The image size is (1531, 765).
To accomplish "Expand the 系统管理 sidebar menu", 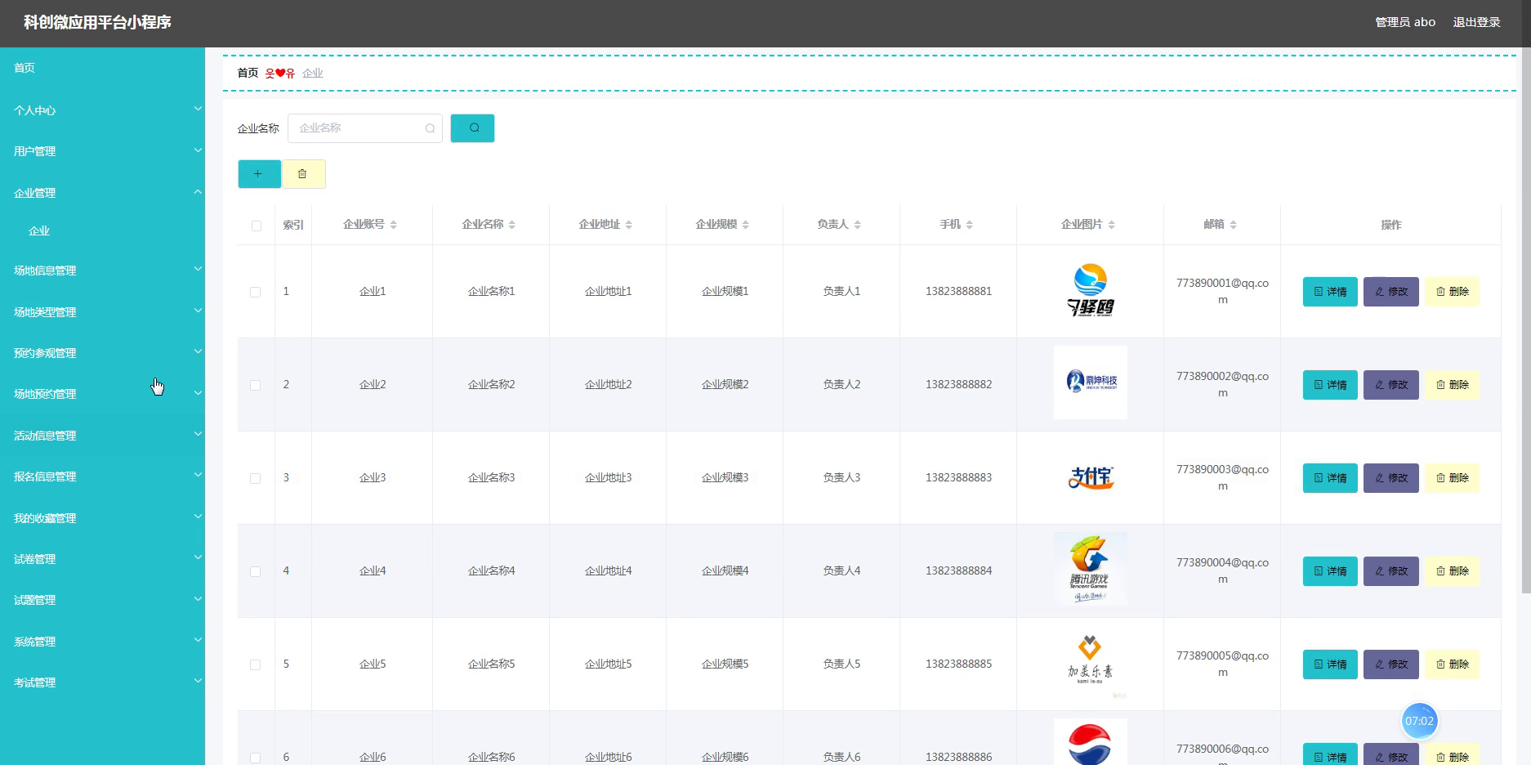I will 102,642.
